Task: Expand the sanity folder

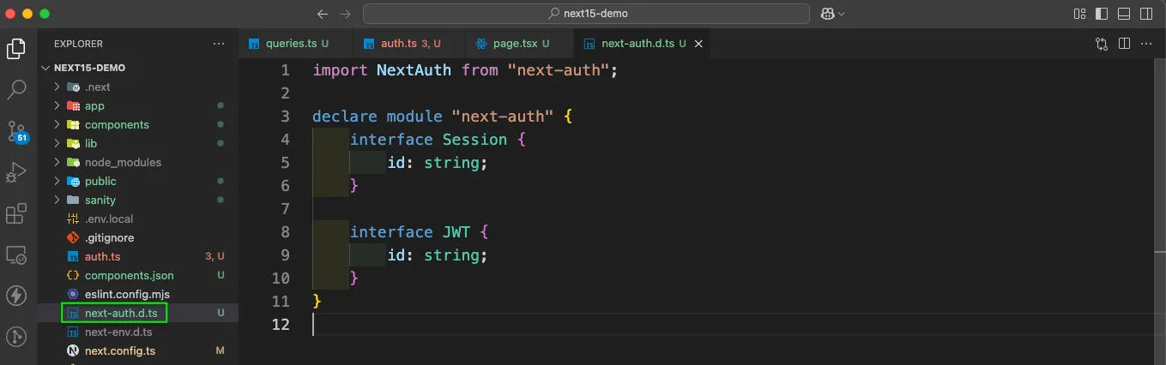Action: [x=57, y=200]
